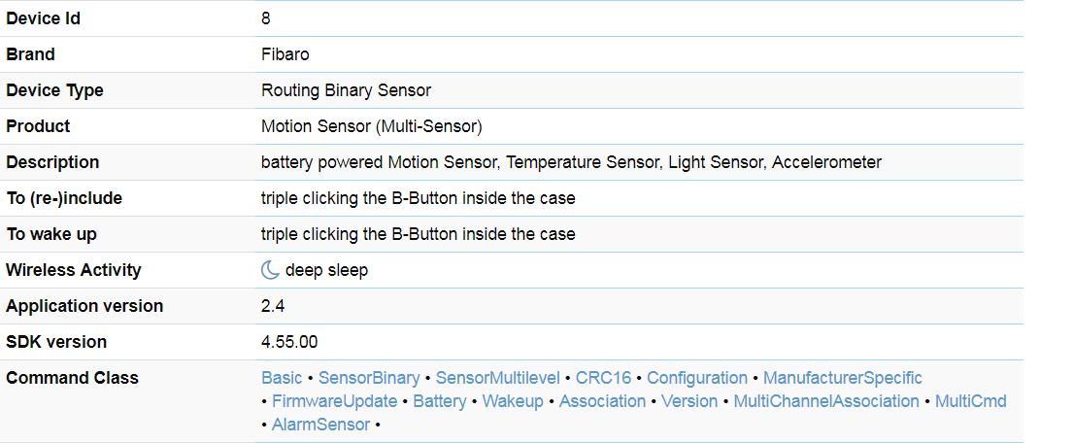Click the Fibaro brand value

click(x=285, y=54)
